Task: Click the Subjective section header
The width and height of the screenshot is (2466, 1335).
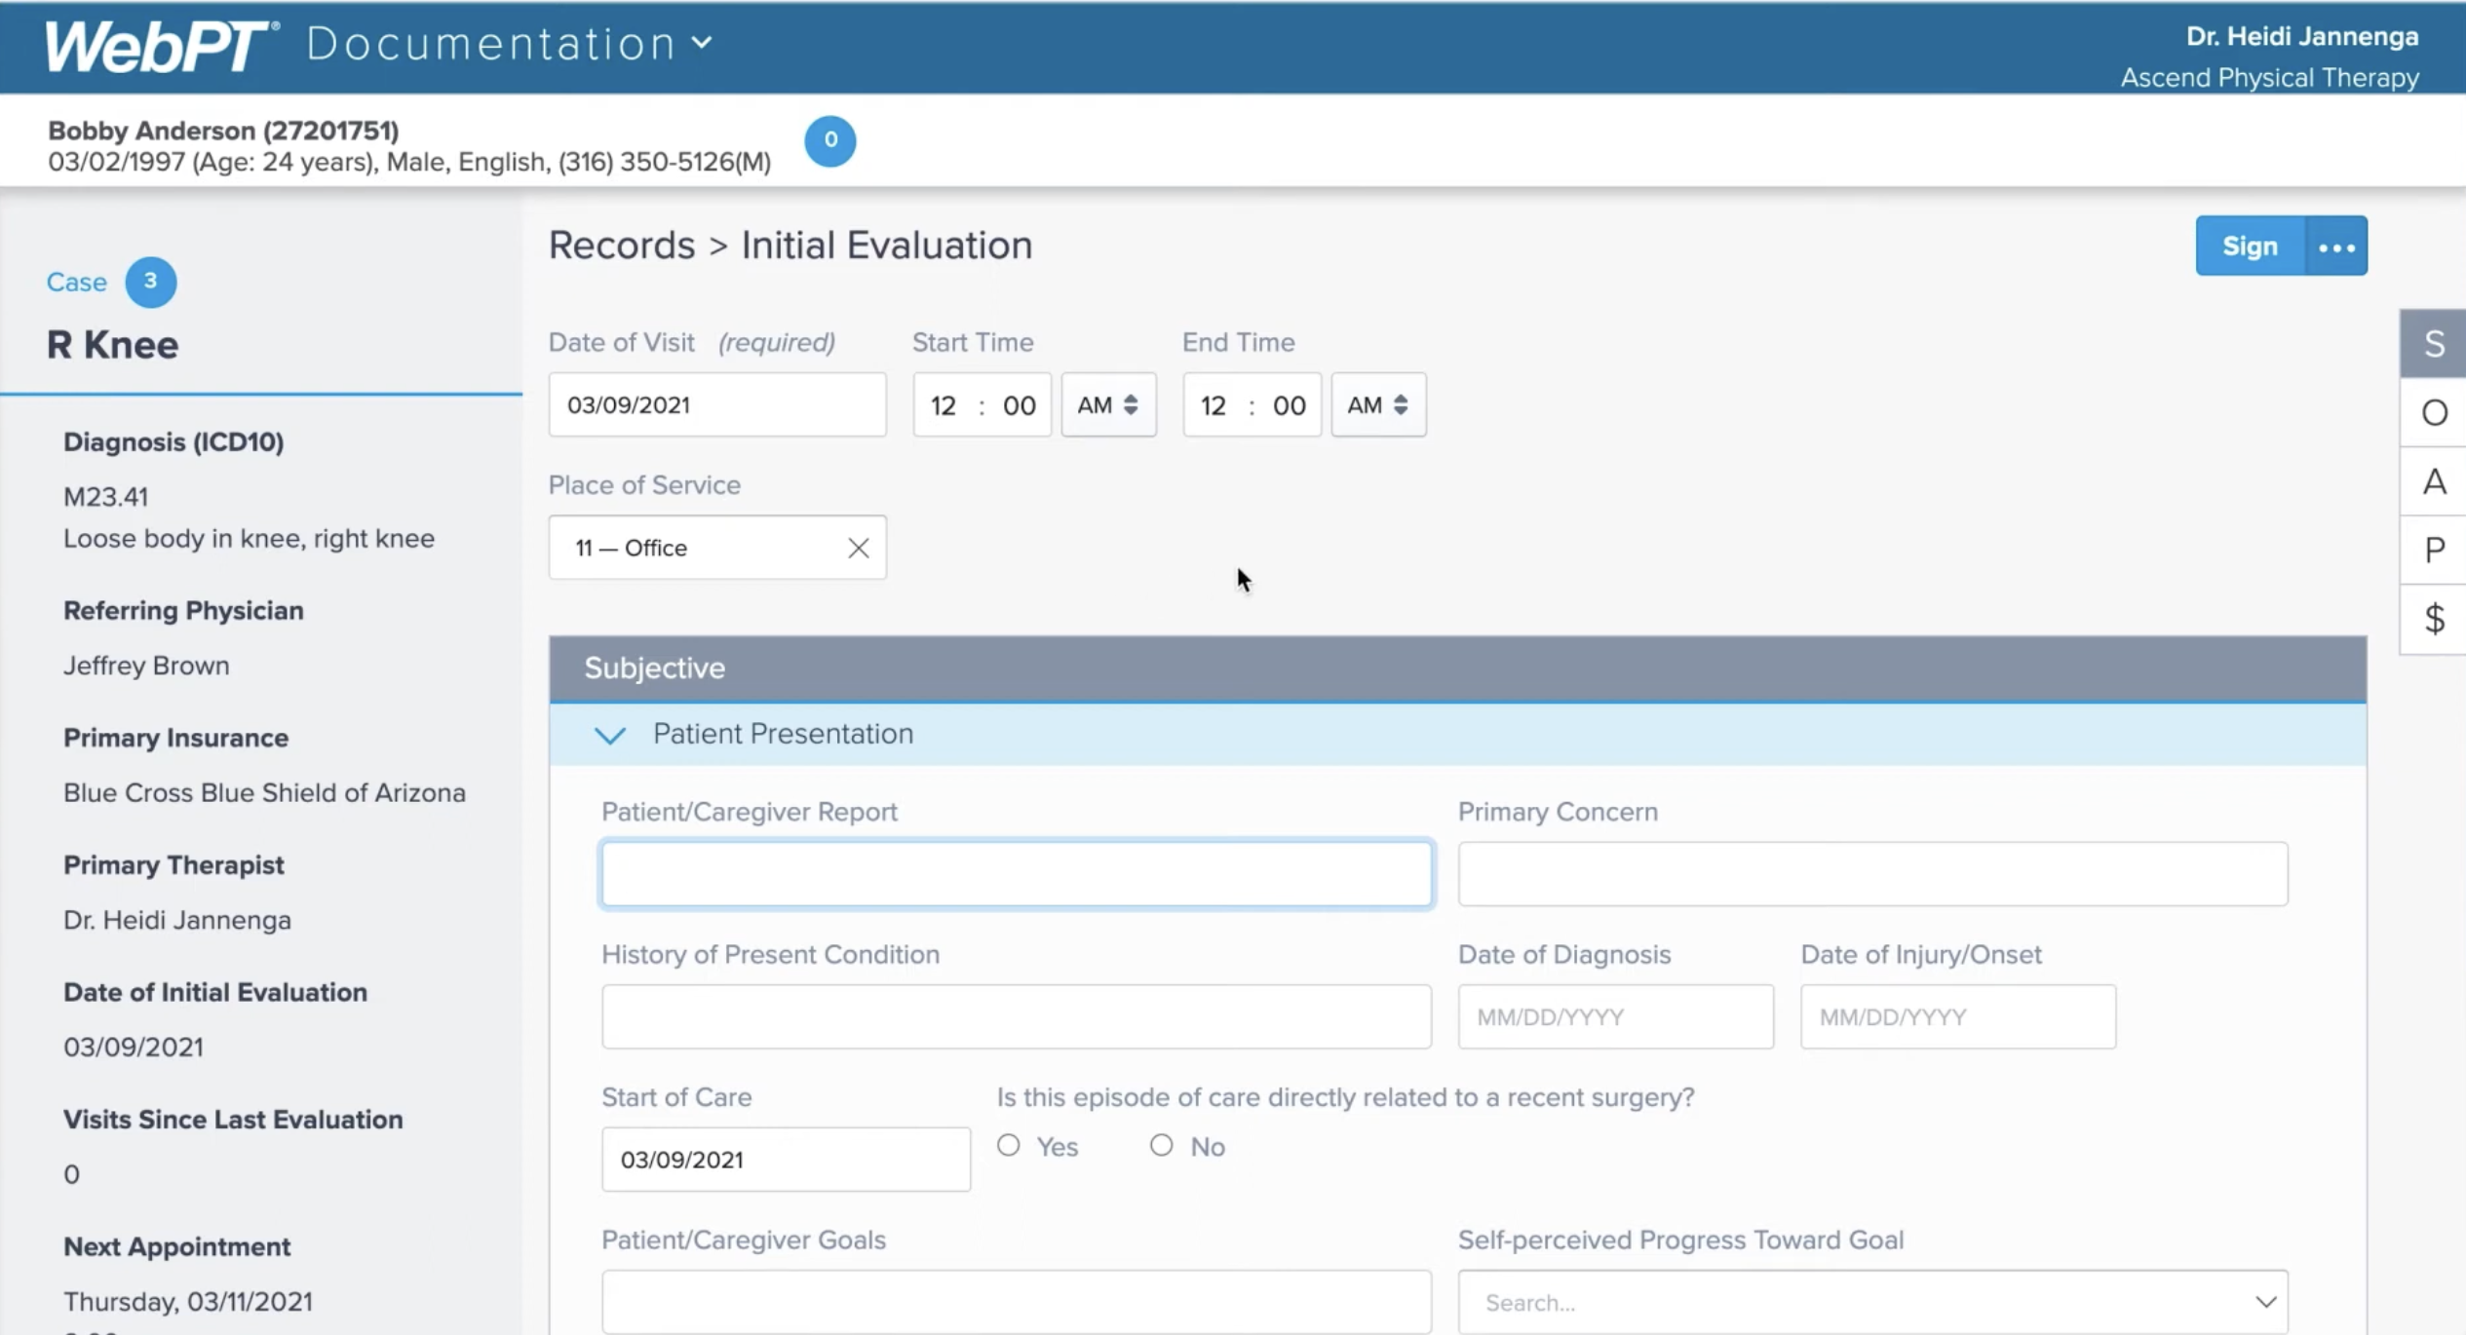Action: [1457, 668]
